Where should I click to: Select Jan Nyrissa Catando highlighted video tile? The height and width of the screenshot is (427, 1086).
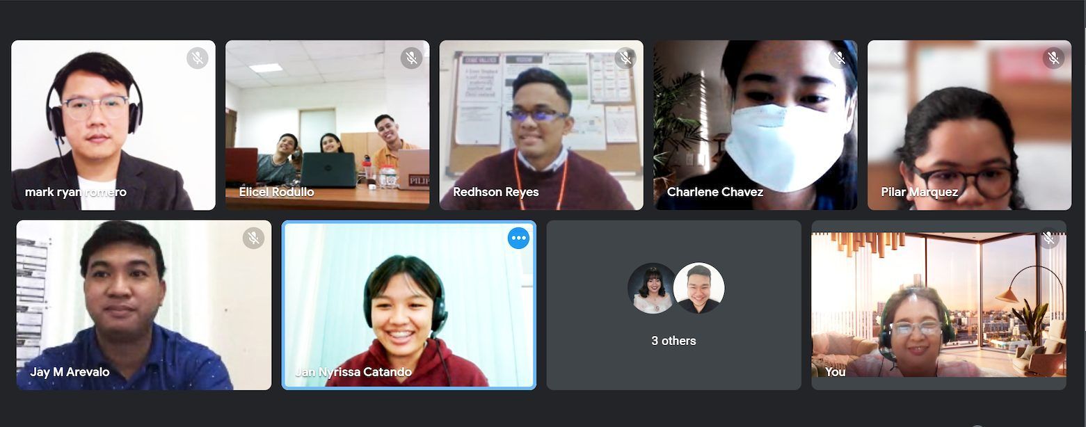[x=409, y=305]
